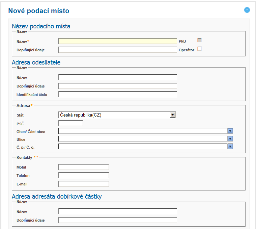Toggle the PkB checkbox

coord(199,40)
